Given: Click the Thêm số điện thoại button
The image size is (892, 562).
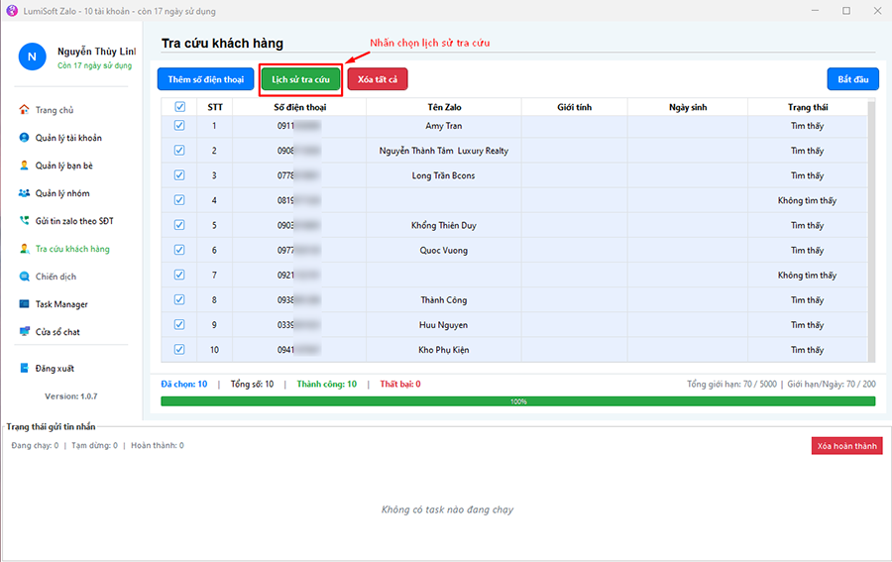Looking at the screenshot, I should click(205, 78).
